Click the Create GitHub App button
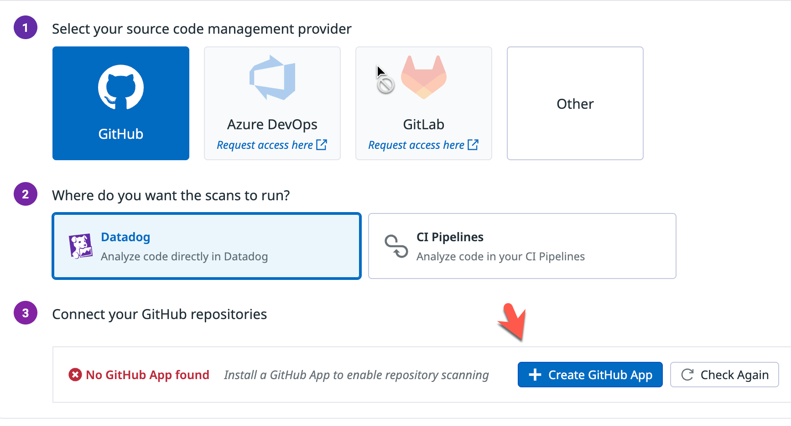This screenshot has width=791, height=426. pos(590,375)
